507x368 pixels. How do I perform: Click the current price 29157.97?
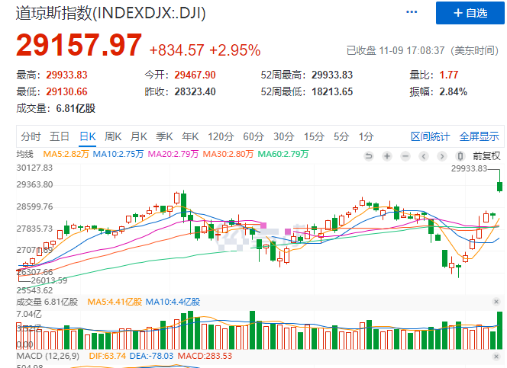tap(79, 45)
